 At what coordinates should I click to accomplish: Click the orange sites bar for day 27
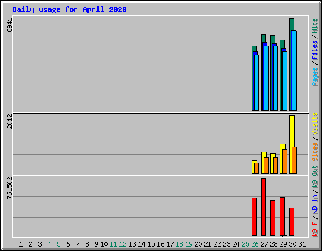click(x=266, y=165)
